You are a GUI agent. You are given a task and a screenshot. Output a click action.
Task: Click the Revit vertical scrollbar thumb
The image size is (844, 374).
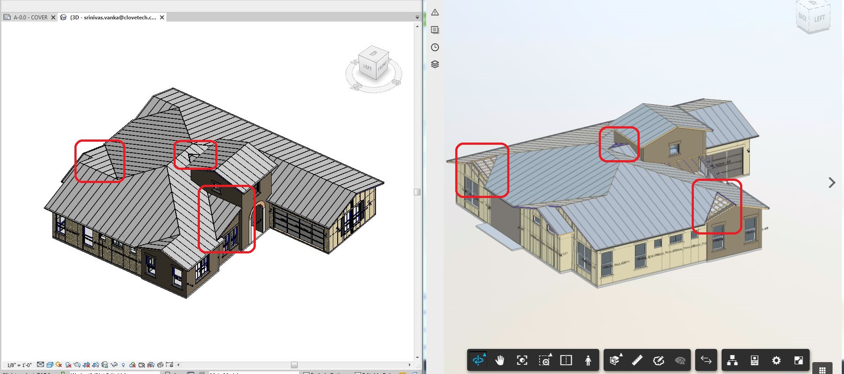pos(417,192)
